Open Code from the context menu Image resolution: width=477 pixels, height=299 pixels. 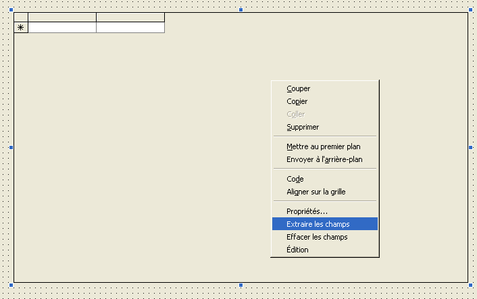tap(295, 179)
